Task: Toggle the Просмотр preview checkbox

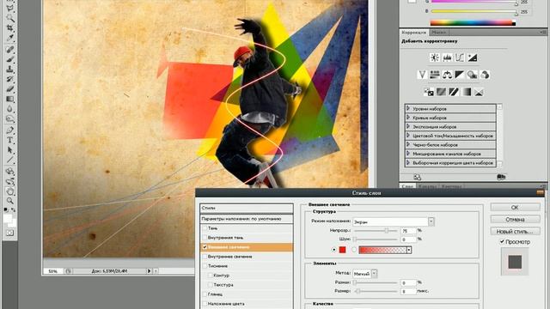Action: tap(502, 242)
